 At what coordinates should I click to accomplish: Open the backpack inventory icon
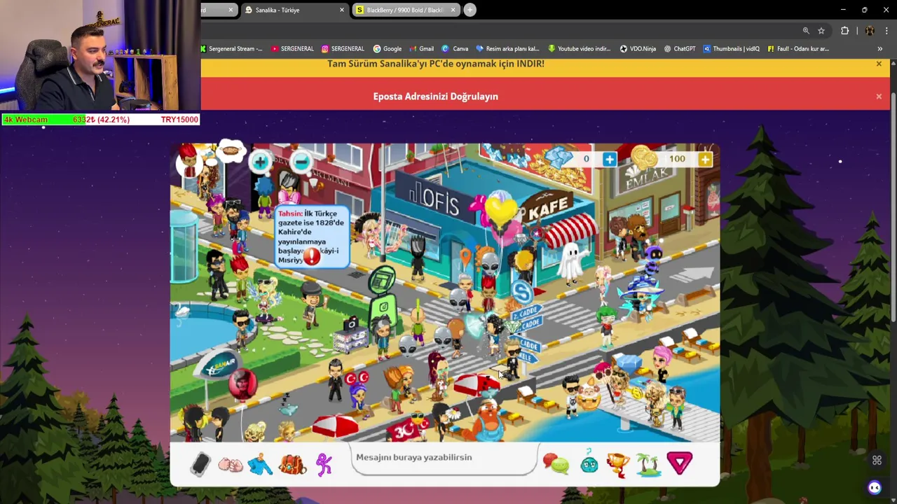(292, 464)
